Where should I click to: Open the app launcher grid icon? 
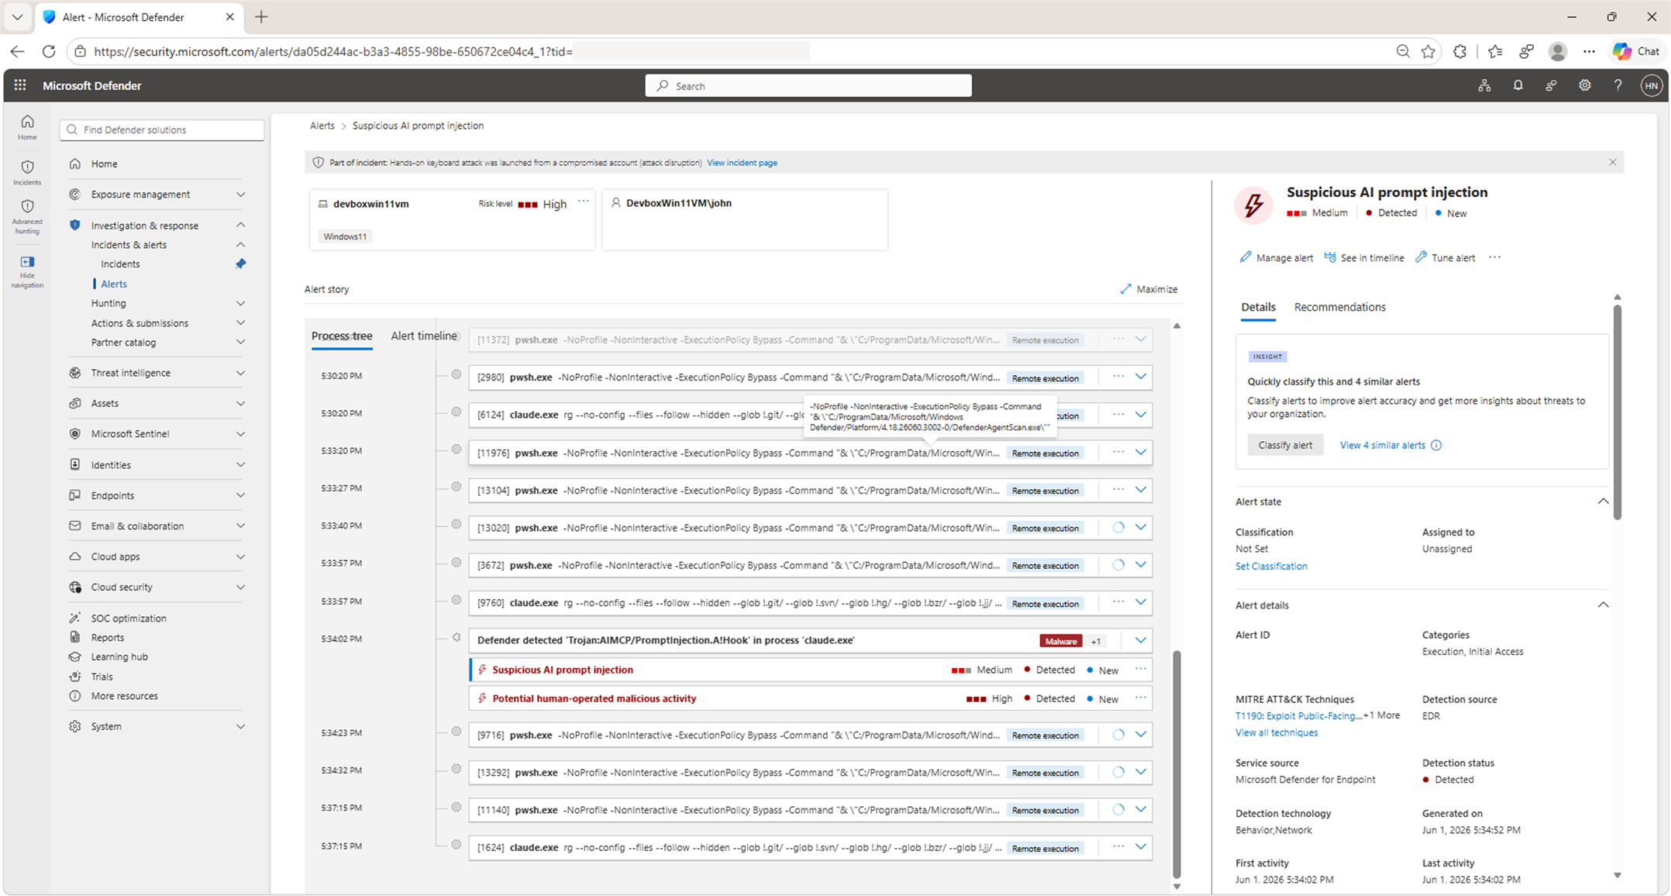[20, 85]
